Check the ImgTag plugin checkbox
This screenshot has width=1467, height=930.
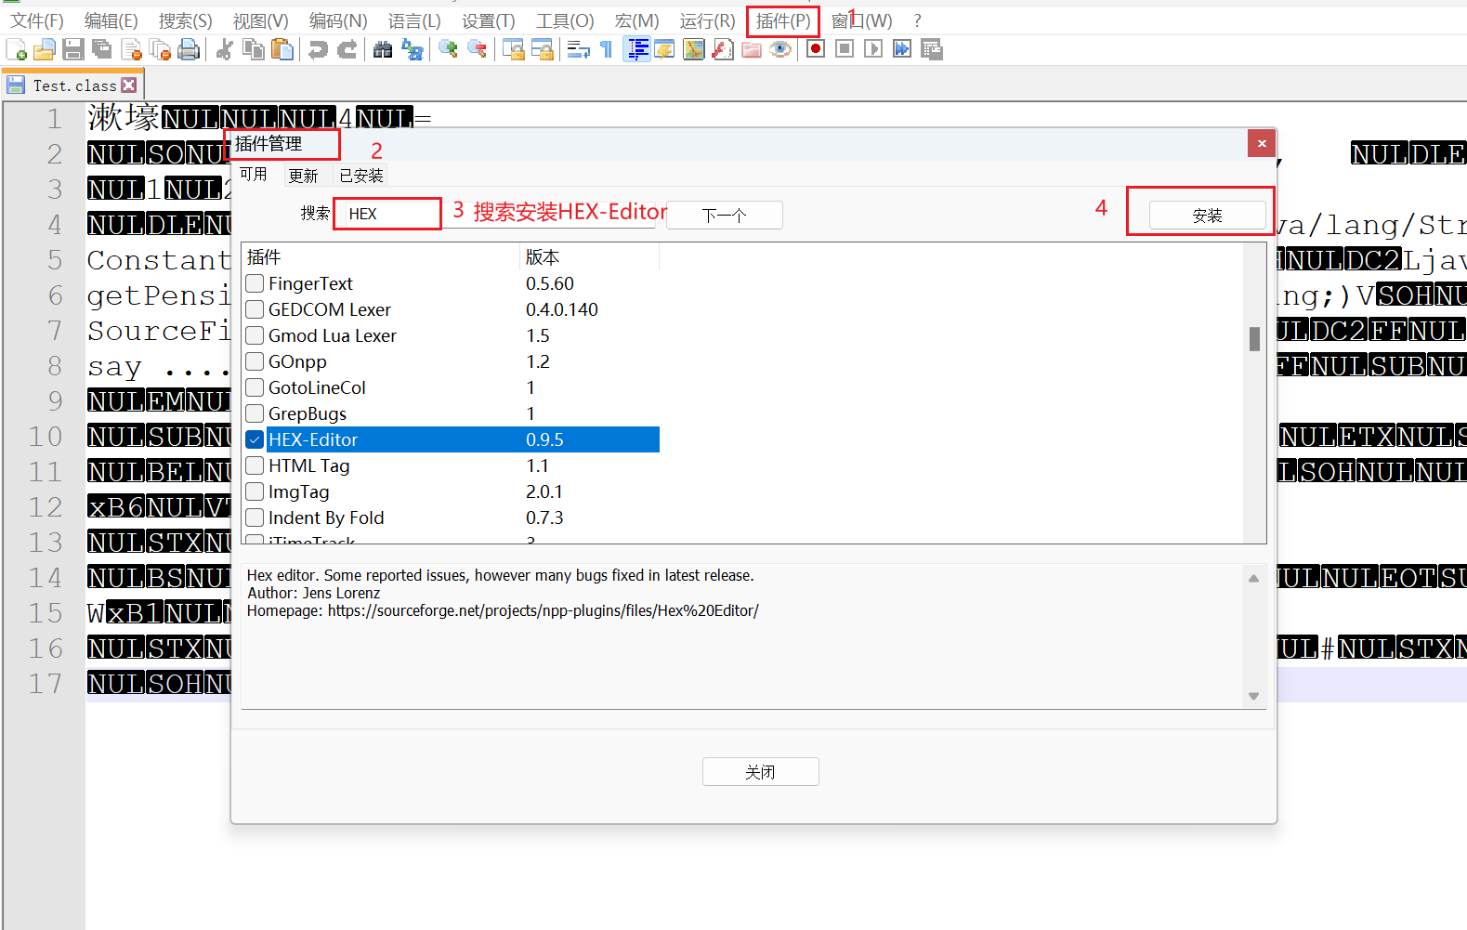click(255, 491)
